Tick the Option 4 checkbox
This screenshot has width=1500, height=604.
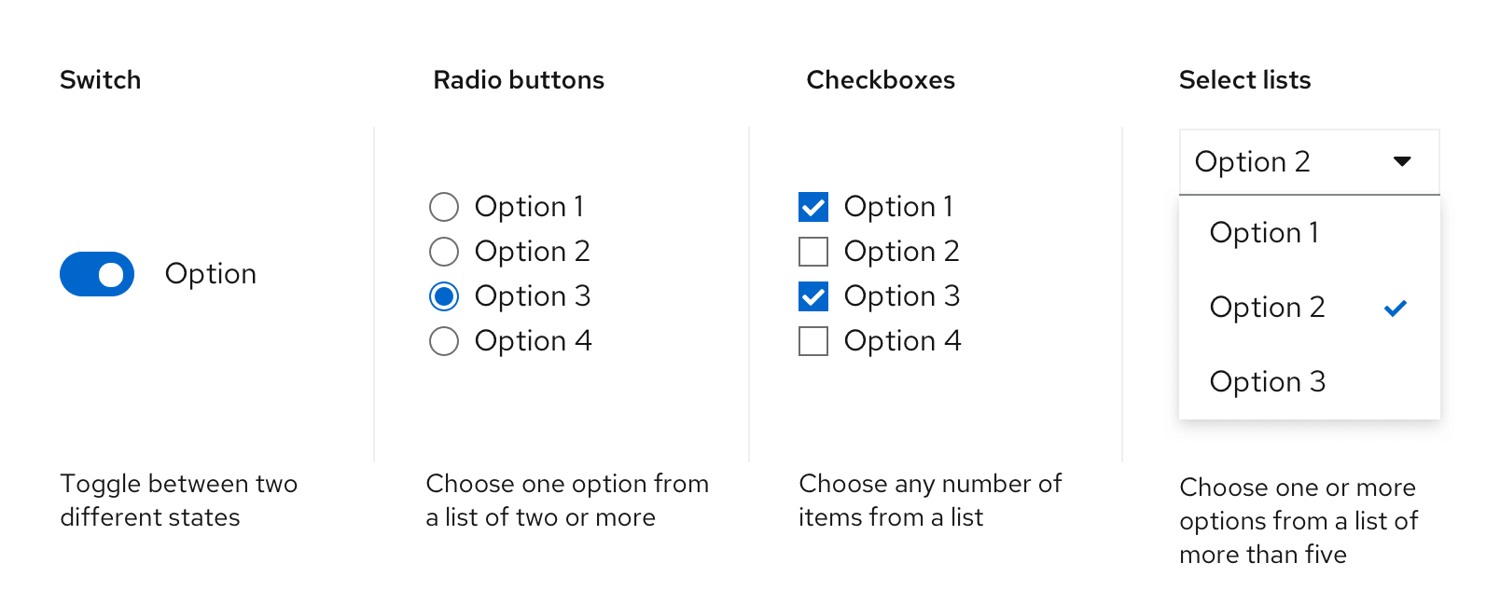pyautogui.click(x=813, y=341)
